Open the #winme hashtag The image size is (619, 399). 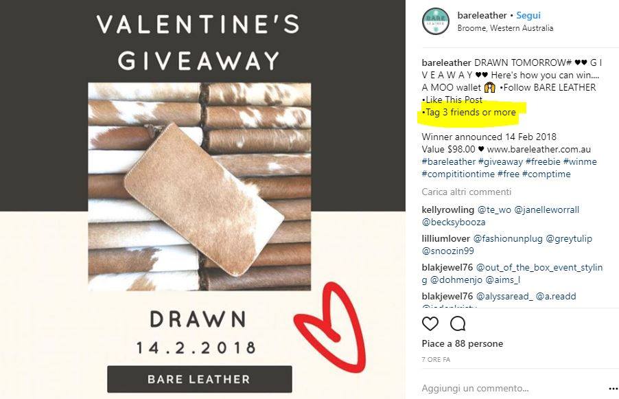point(580,161)
